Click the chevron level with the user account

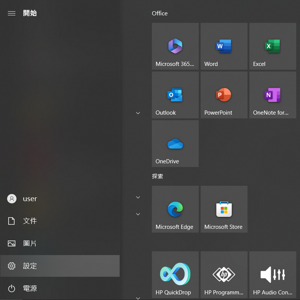[x=138, y=197]
